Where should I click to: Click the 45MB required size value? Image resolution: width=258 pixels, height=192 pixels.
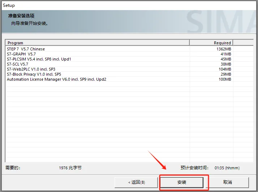[x=226, y=59]
